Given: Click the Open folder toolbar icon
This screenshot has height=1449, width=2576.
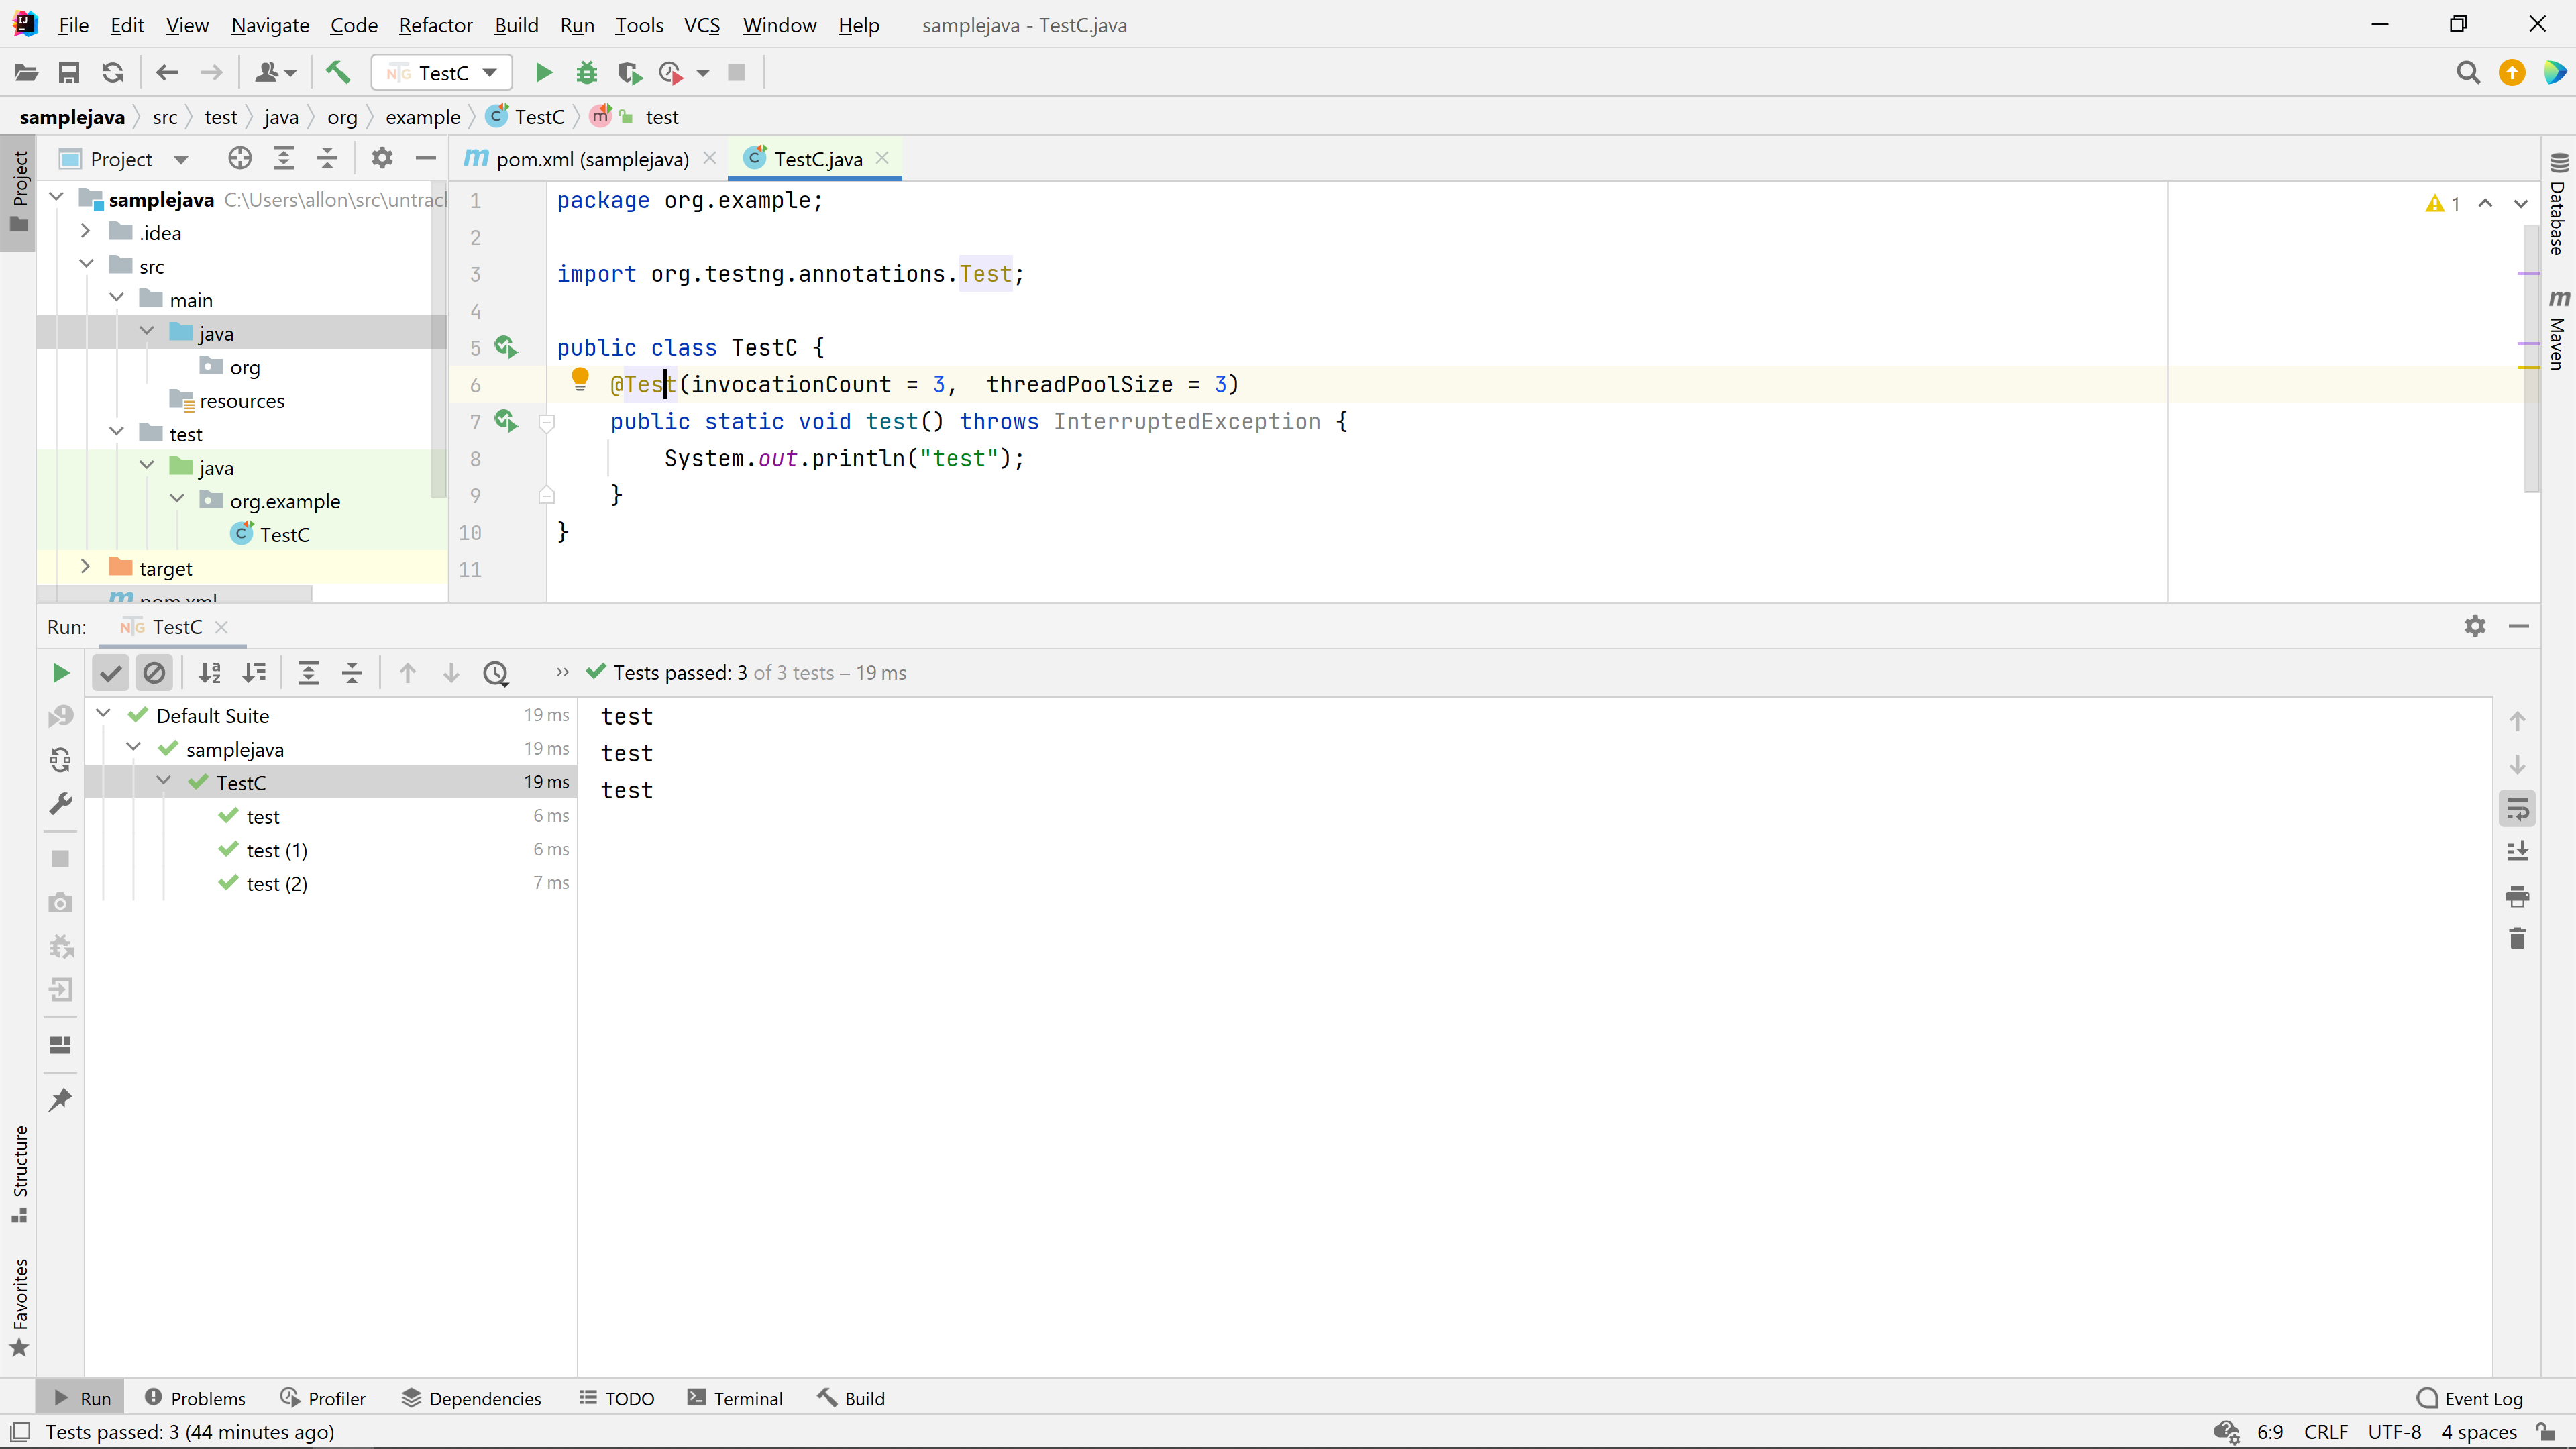Looking at the screenshot, I should [27, 73].
